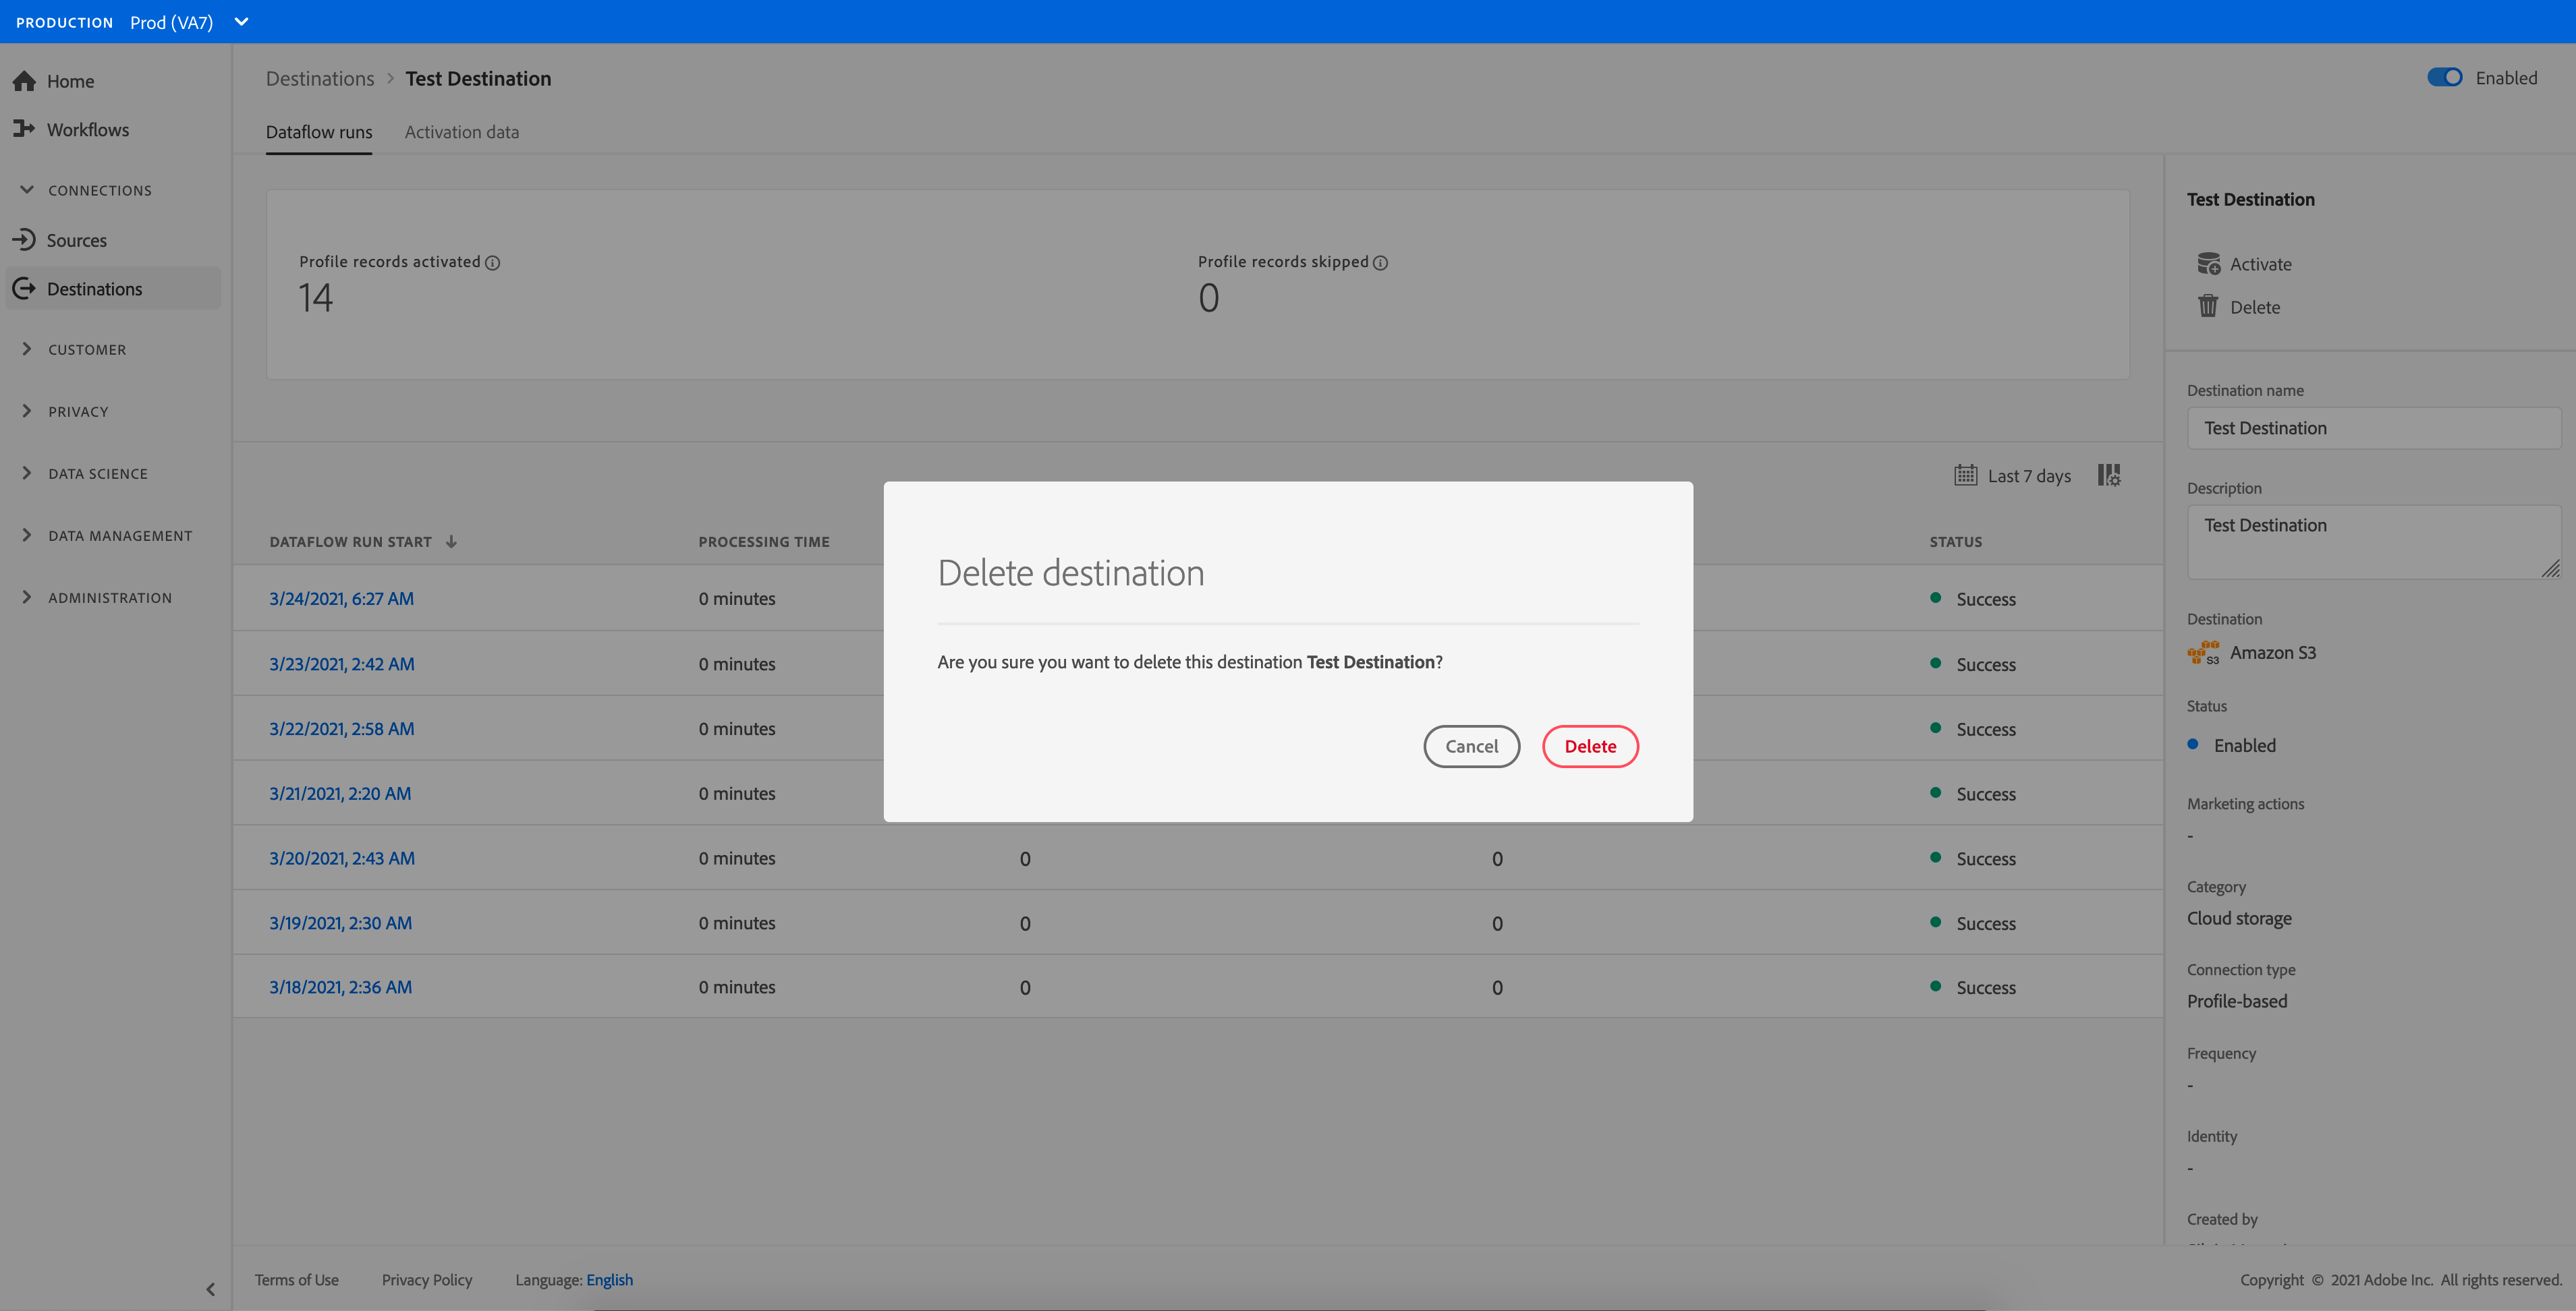Switch to the Activation data tab
Image resolution: width=2576 pixels, height=1311 pixels.
(461, 132)
